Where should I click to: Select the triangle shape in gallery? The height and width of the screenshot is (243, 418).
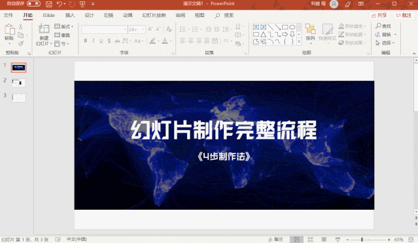[264, 35]
